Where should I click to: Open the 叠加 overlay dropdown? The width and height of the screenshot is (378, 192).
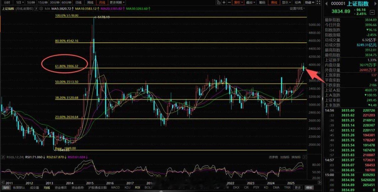250,2
